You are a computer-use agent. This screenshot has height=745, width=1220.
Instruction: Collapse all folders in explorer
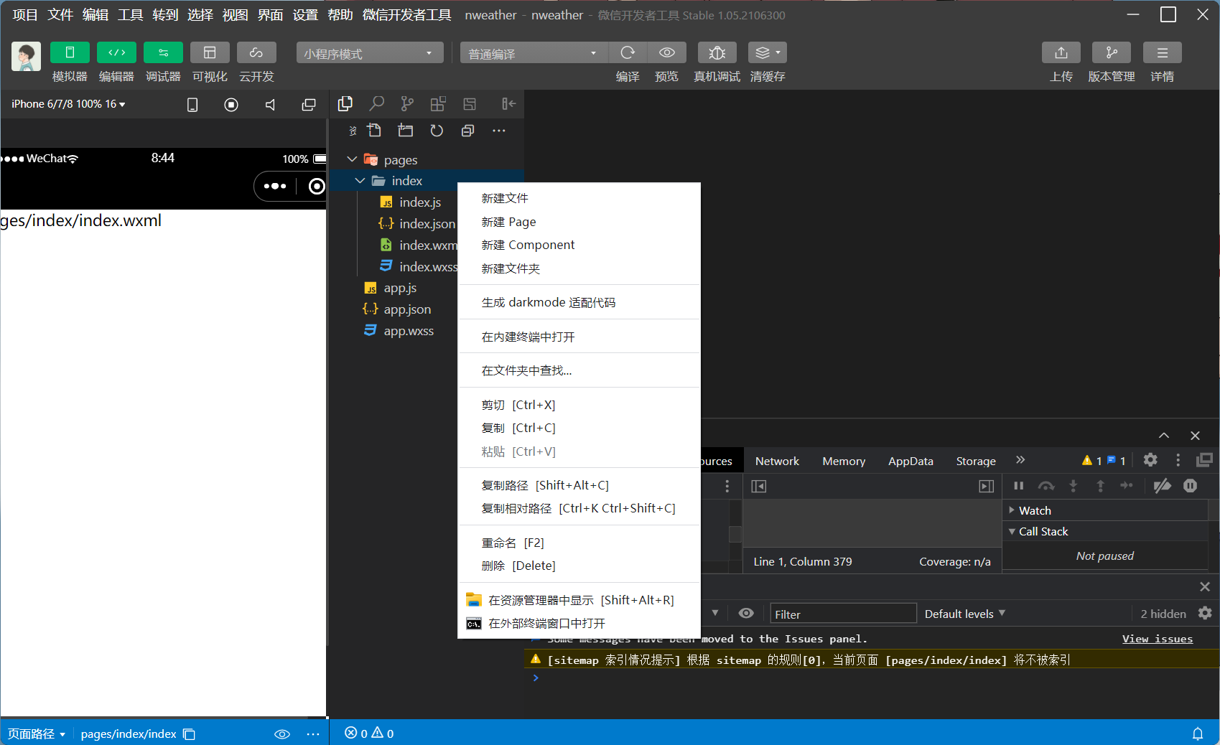[467, 131]
